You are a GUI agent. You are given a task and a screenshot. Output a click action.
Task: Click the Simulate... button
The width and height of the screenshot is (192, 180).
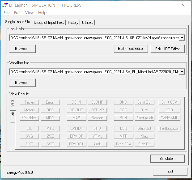167,159
